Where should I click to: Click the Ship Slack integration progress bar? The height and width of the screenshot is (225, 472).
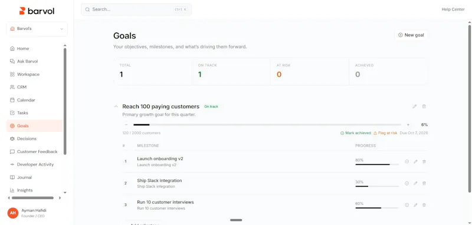click(x=377, y=186)
